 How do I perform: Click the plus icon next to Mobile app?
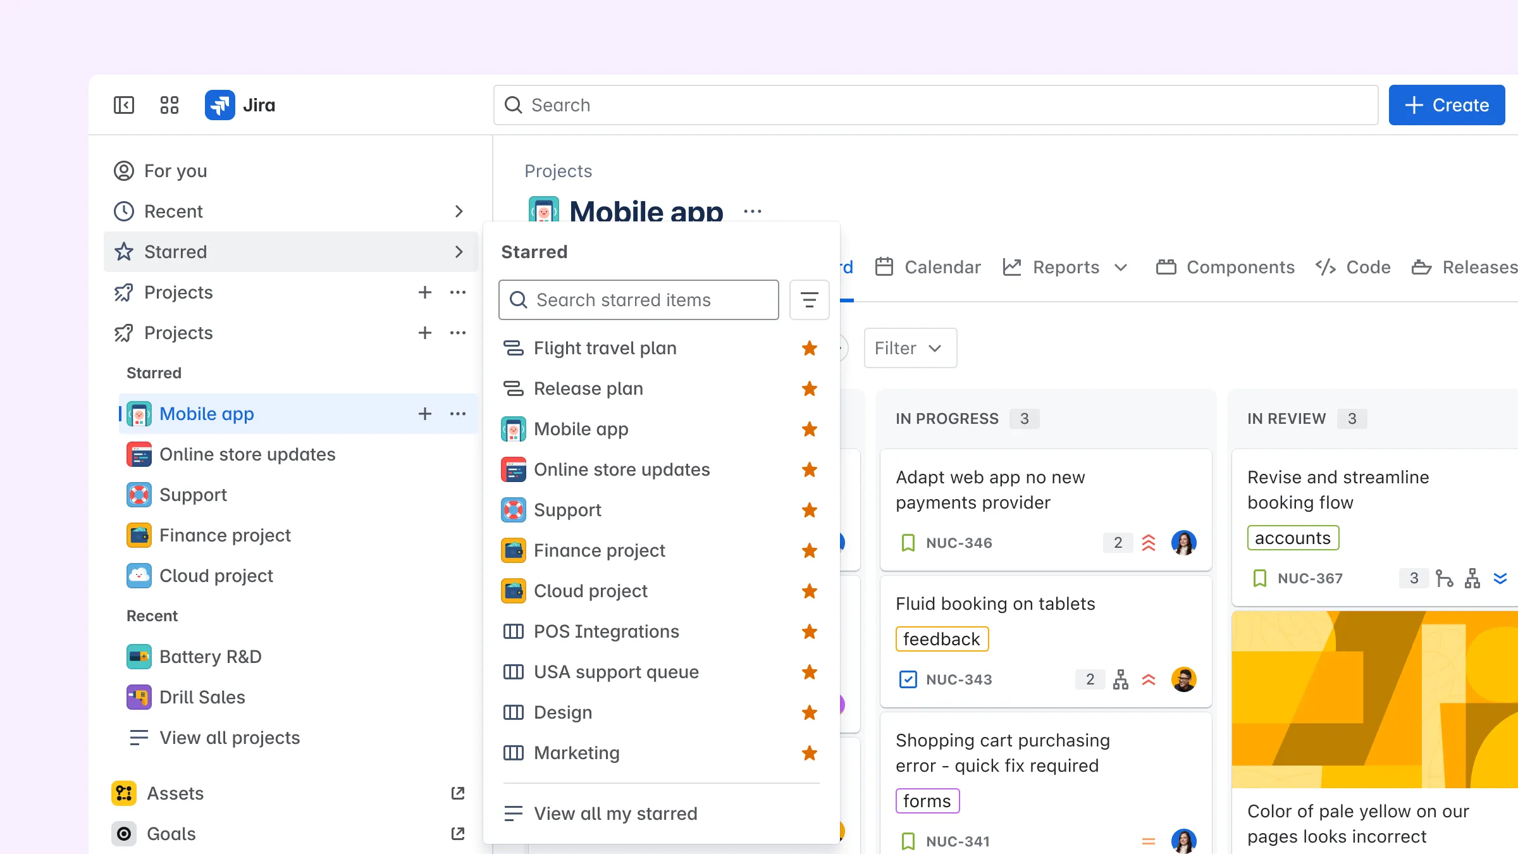click(x=424, y=414)
